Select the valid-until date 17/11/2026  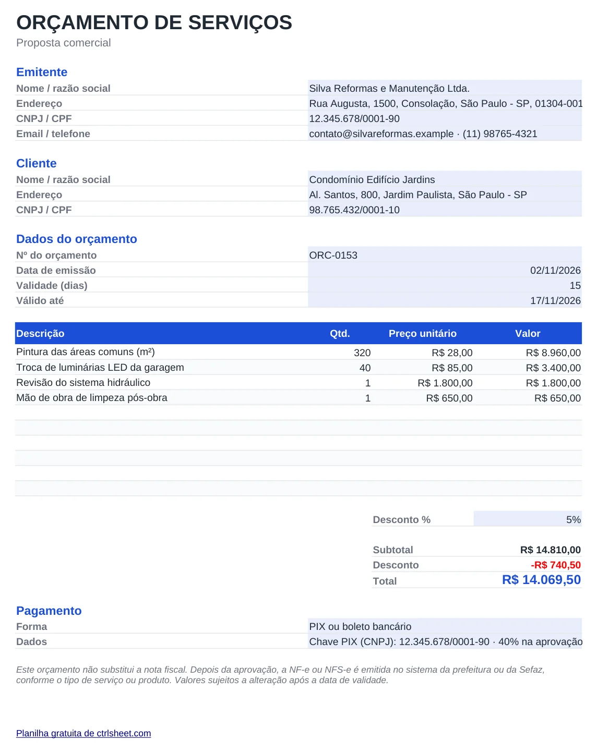point(445,300)
